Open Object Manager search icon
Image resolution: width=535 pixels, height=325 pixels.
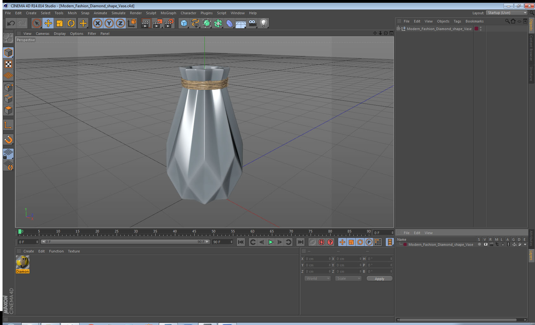[x=507, y=21]
